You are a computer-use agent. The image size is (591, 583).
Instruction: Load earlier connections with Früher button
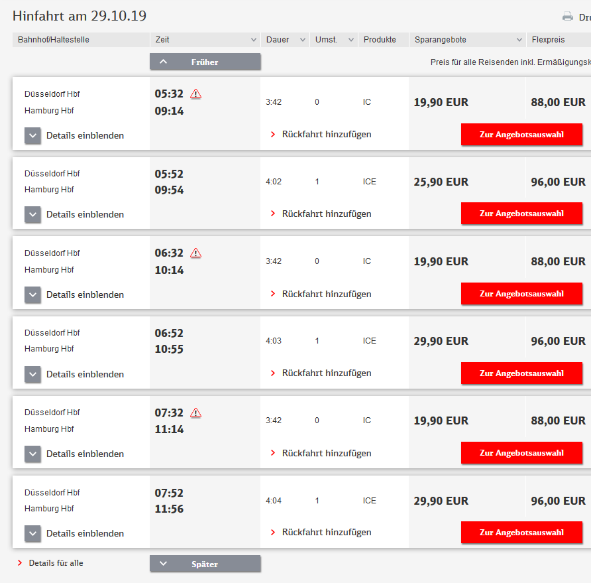click(205, 62)
